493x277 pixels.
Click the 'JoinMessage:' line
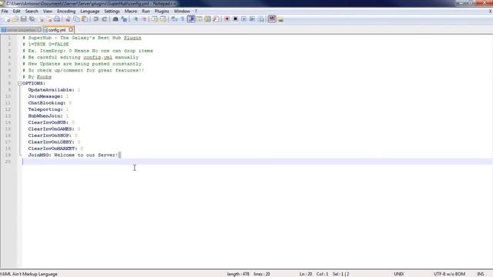click(x=48, y=96)
